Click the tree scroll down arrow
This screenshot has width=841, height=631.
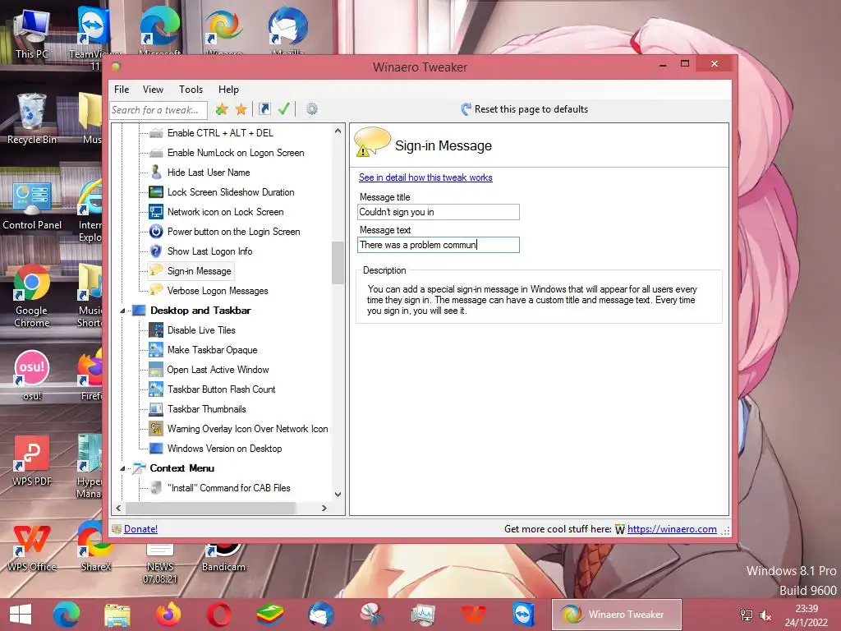338,494
